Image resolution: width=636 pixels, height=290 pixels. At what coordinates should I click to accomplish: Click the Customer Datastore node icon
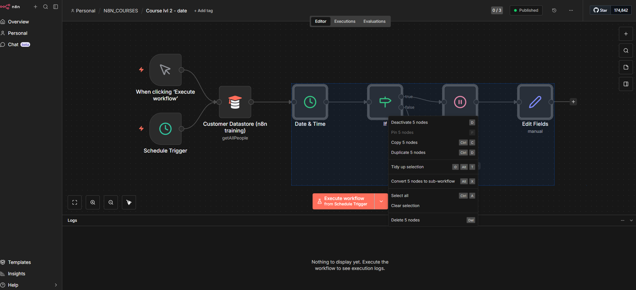pyautogui.click(x=235, y=102)
